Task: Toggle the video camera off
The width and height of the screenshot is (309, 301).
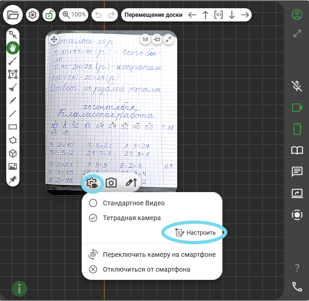Action: pos(297,108)
